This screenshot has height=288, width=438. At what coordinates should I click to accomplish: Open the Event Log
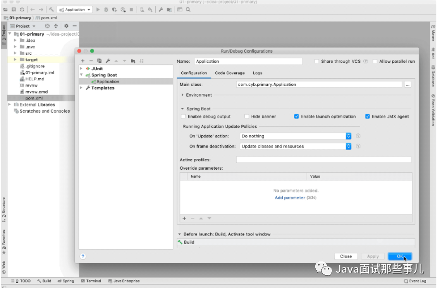coord(415,281)
